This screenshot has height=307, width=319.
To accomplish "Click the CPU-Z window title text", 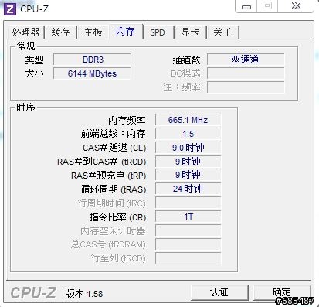I will [34, 9].
